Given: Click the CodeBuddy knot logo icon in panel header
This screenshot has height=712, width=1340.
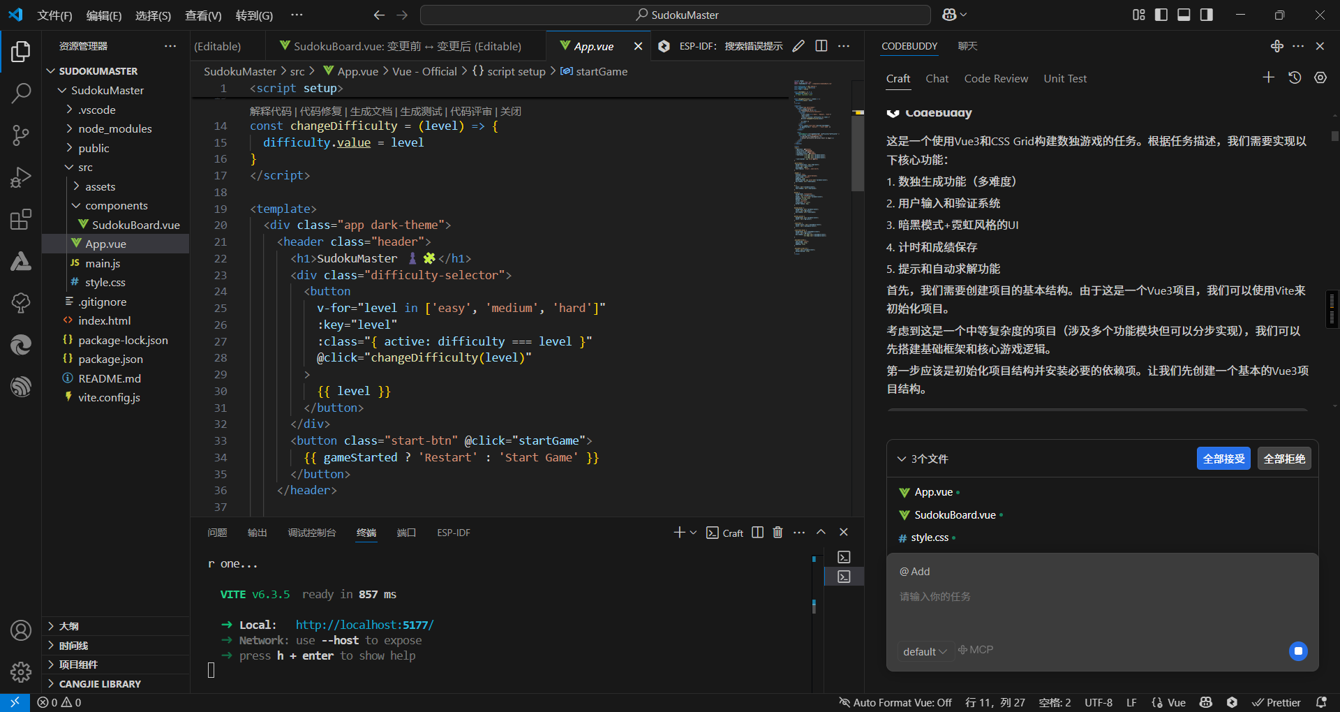Looking at the screenshot, I should coord(1277,46).
